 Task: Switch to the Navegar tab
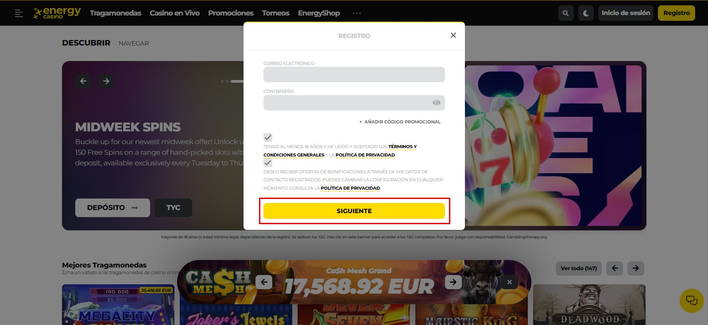coord(134,43)
